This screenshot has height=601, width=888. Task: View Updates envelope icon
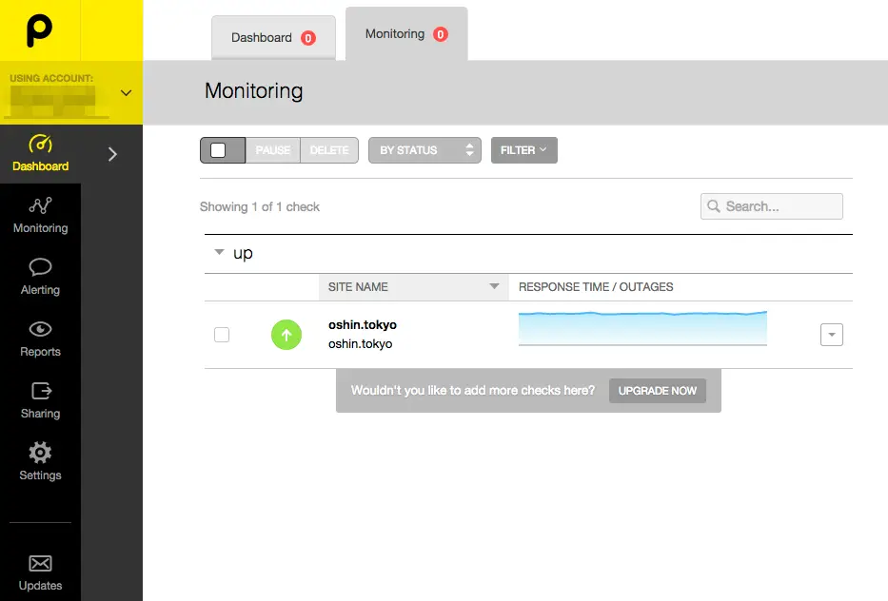40,563
